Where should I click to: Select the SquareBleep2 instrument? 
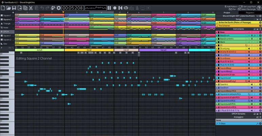point(239,71)
